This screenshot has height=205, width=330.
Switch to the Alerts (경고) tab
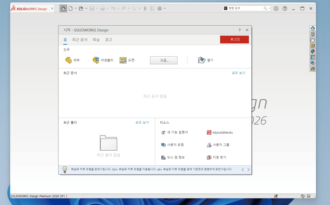pos(109,40)
